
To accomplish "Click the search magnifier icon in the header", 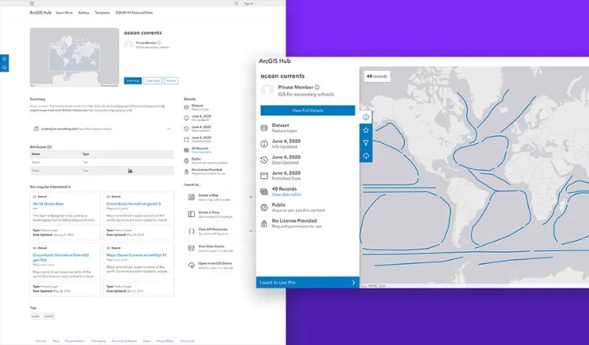I will [236, 3].
